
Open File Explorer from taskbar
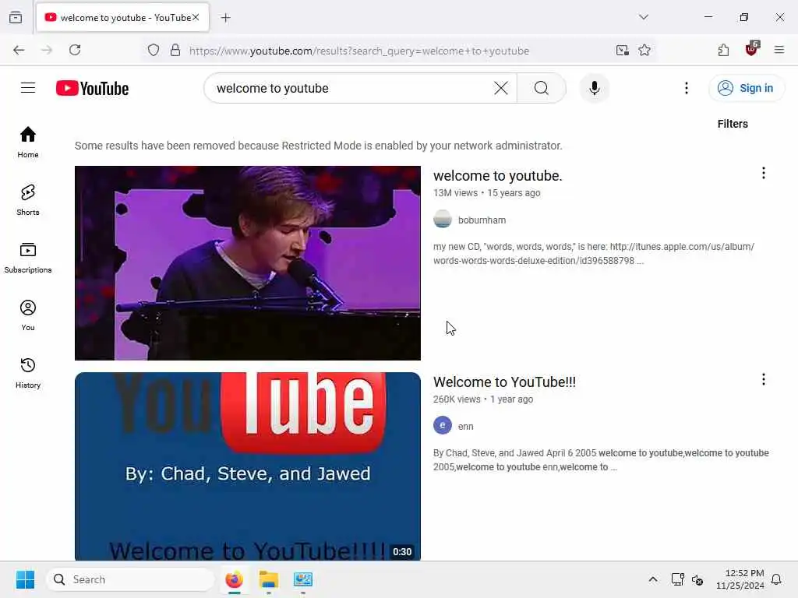[x=268, y=579]
